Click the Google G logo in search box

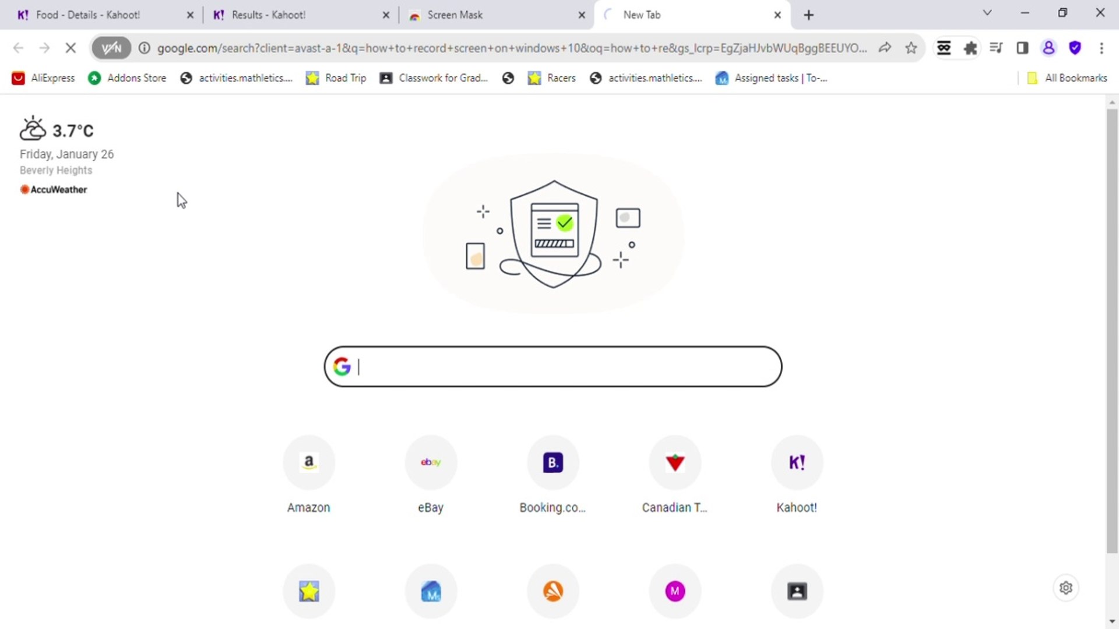(342, 366)
